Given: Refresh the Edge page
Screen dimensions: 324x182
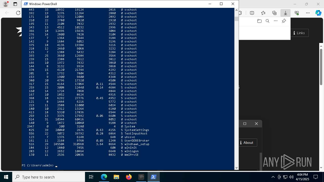Looking at the screenshot, I should pos(18,13).
